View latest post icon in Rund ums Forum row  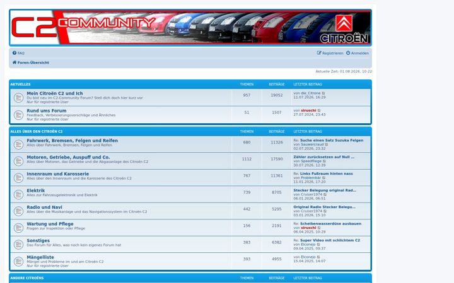pos(319,111)
